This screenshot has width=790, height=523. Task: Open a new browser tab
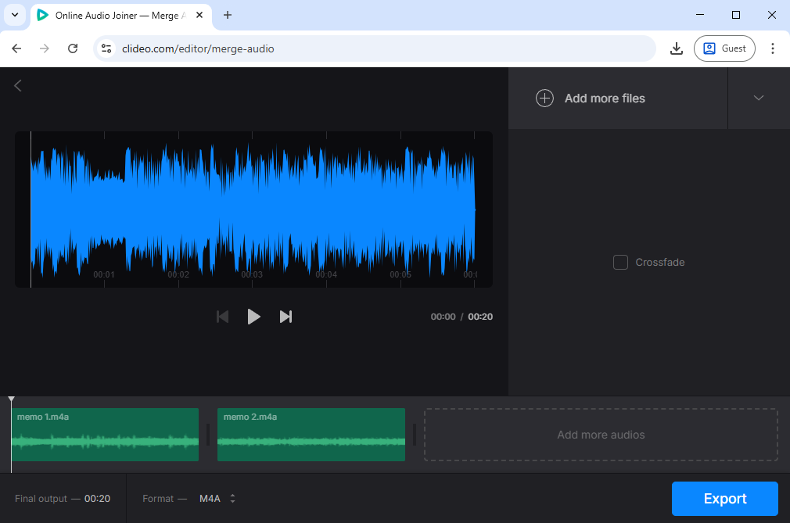[228, 15]
